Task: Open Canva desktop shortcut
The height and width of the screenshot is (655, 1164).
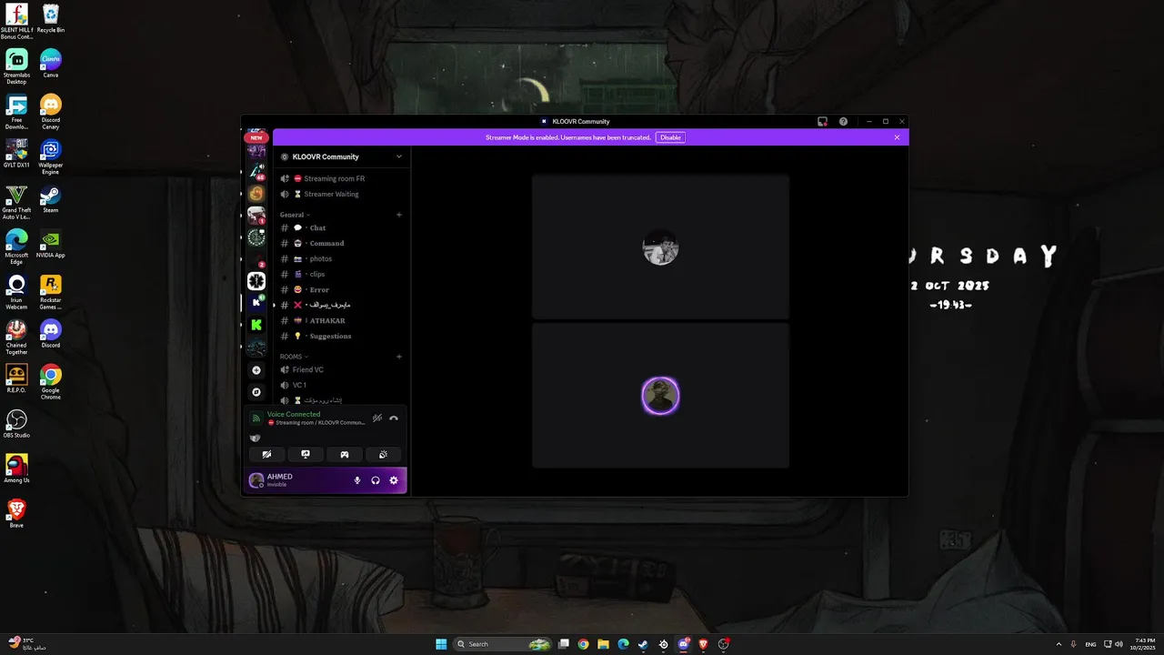Action: (51, 64)
